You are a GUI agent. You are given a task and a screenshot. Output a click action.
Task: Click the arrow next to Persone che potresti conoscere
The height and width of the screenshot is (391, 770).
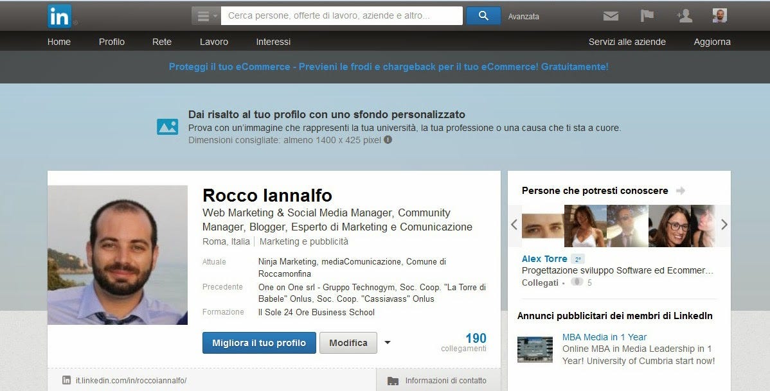(x=680, y=190)
